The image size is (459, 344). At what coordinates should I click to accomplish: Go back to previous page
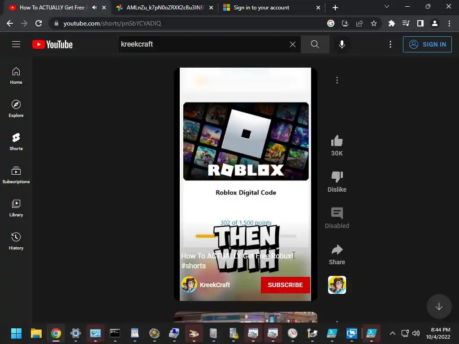(10, 23)
